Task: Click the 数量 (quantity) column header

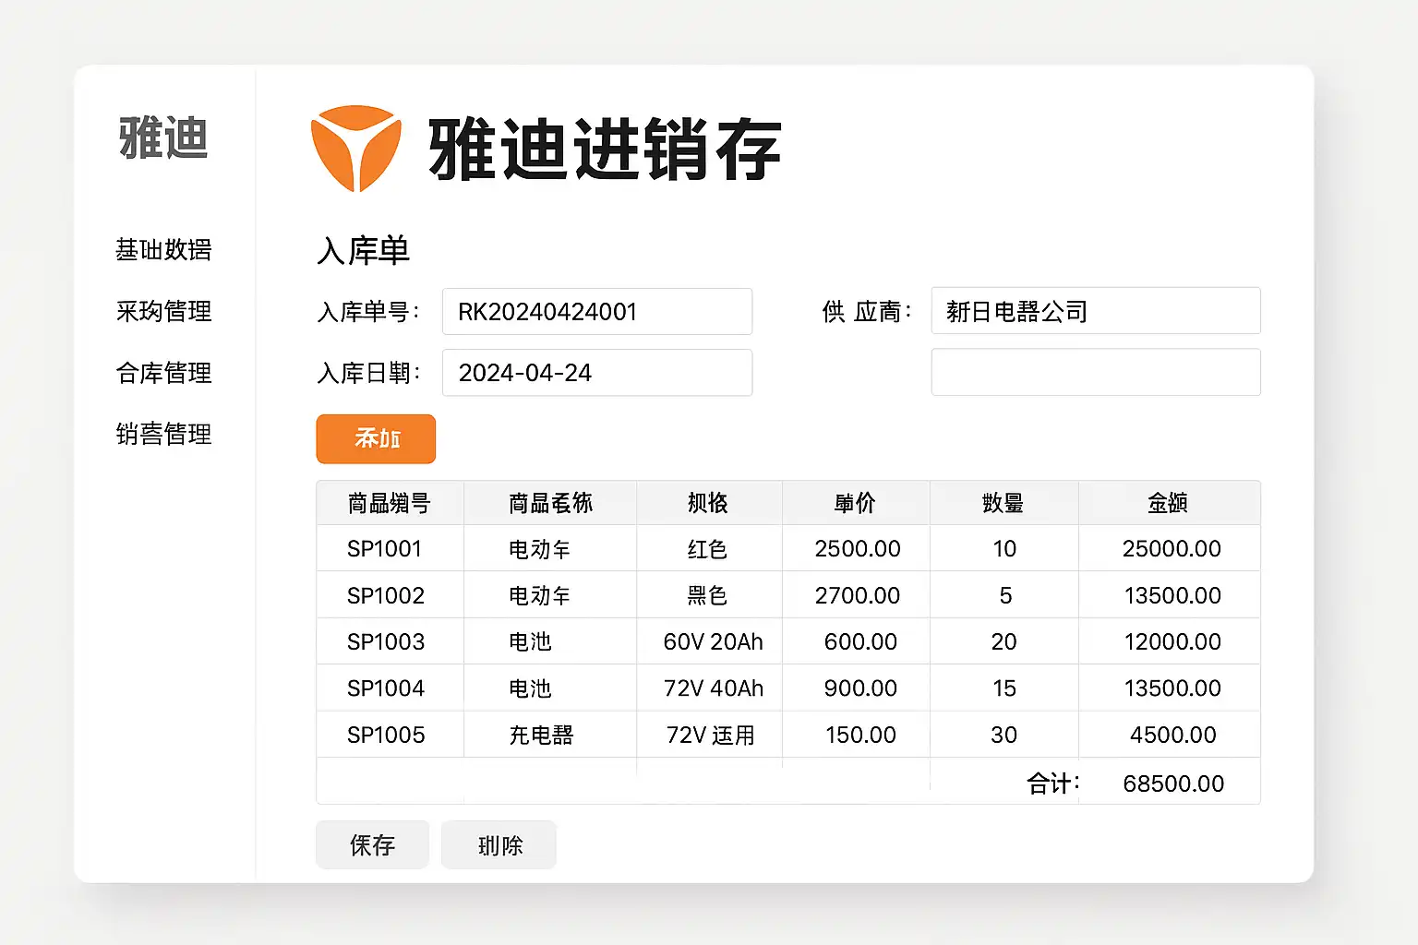Action: (x=1003, y=503)
